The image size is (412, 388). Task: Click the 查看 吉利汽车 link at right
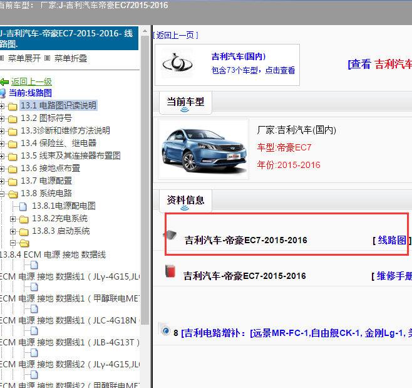[380, 64]
